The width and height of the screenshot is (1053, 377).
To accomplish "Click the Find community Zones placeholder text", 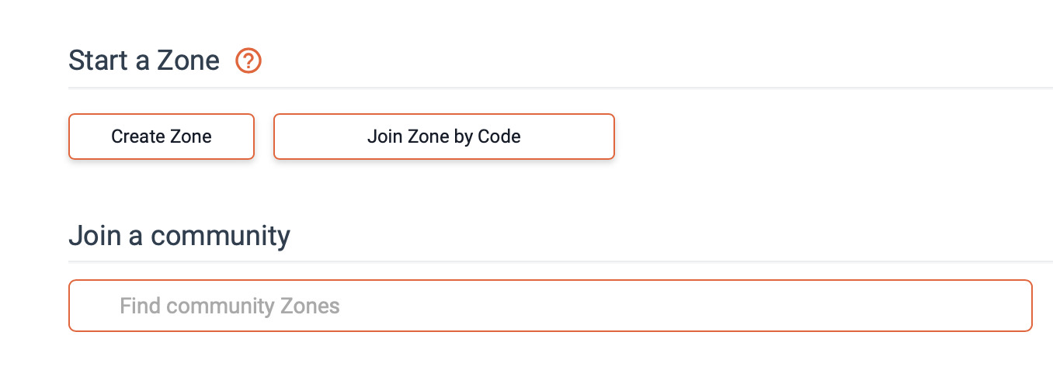I will coord(230,306).
